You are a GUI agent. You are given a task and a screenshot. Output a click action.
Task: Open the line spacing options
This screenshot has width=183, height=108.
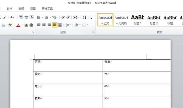[68, 25]
